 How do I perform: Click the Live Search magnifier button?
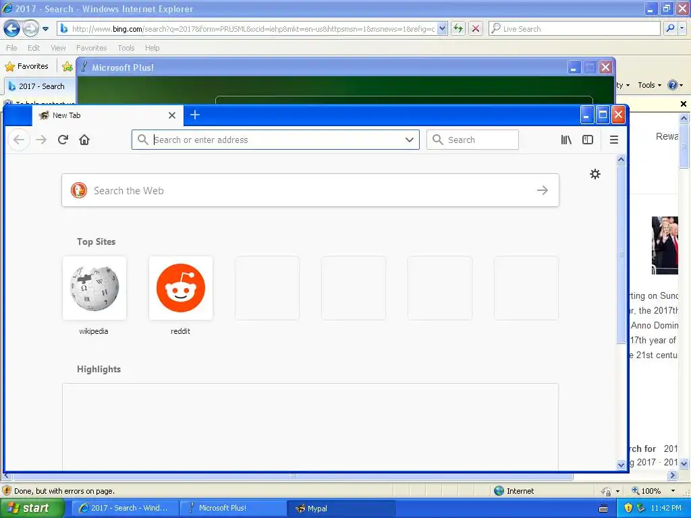click(x=670, y=28)
